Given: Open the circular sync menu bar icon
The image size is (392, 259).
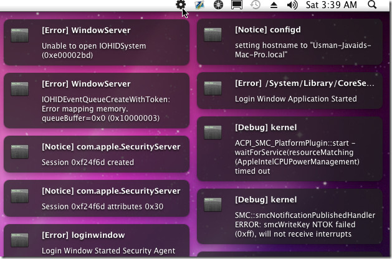Looking at the screenshot, I should pos(218,5).
